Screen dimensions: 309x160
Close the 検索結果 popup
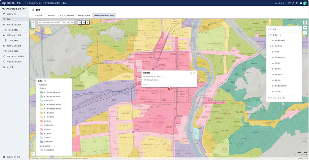194,73
